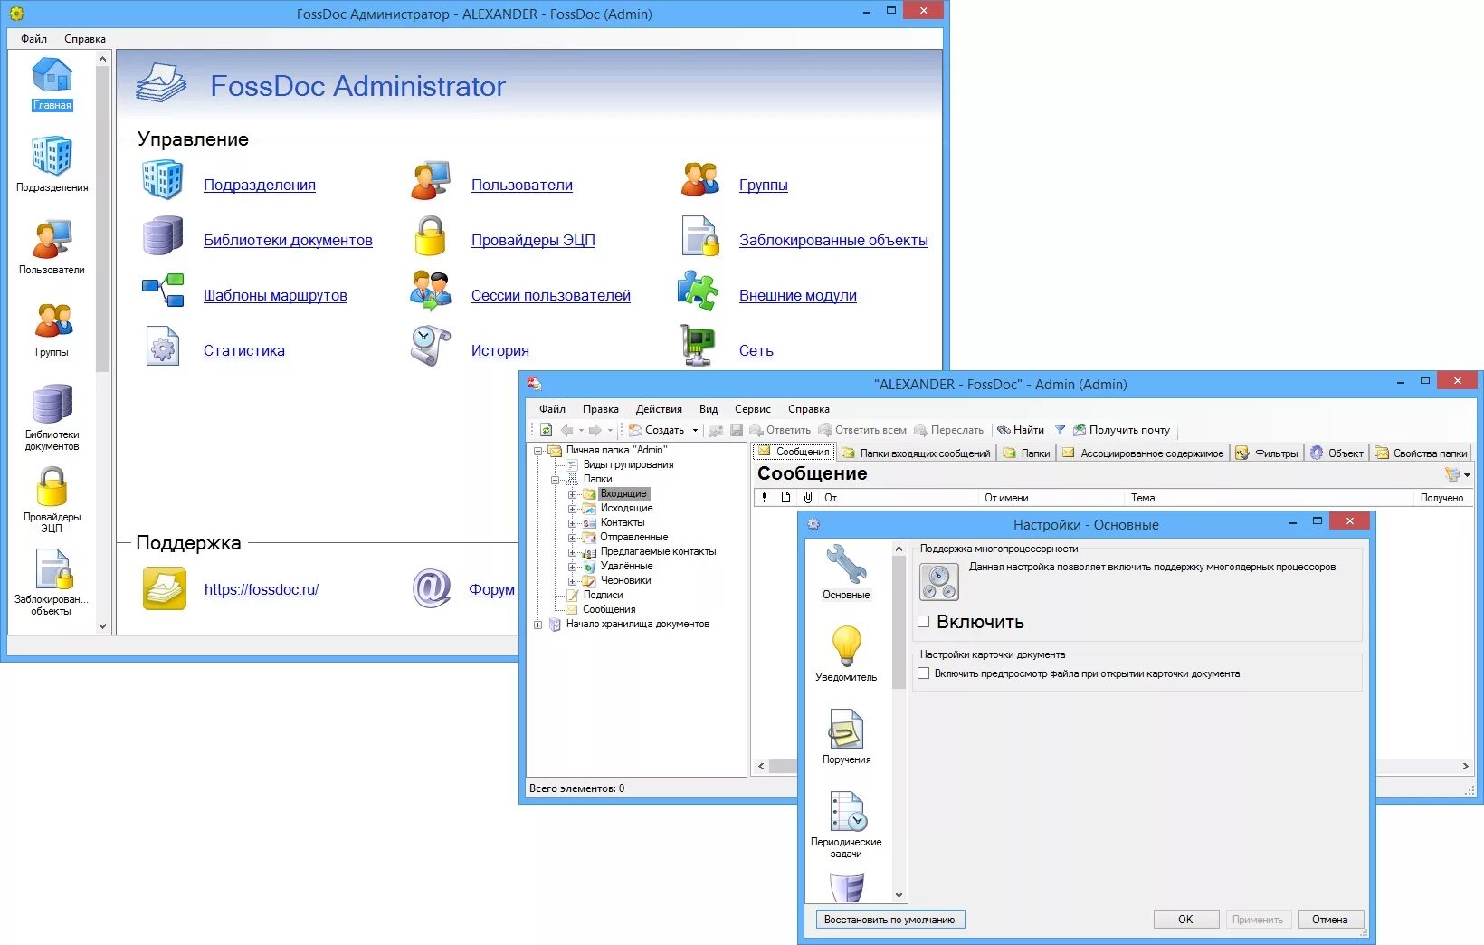
Task: Click the Сессии пользователей icon
Action: pos(431,291)
